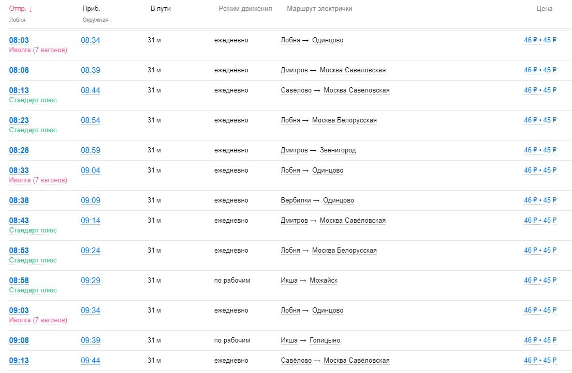The height and width of the screenshot is (373, 572).
Task: Click the 08:13 departure time link
Action: tap(19, 90)
